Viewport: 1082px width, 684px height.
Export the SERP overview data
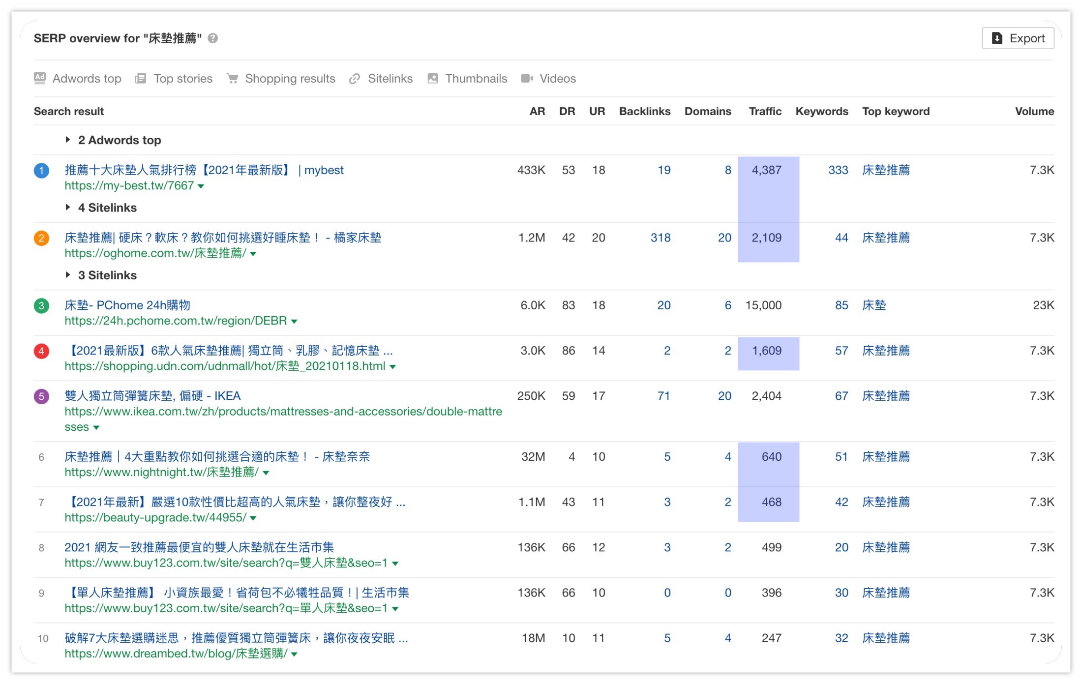(1018, 38)
